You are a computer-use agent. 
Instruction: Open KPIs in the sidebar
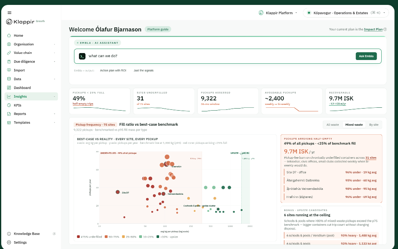31,105
